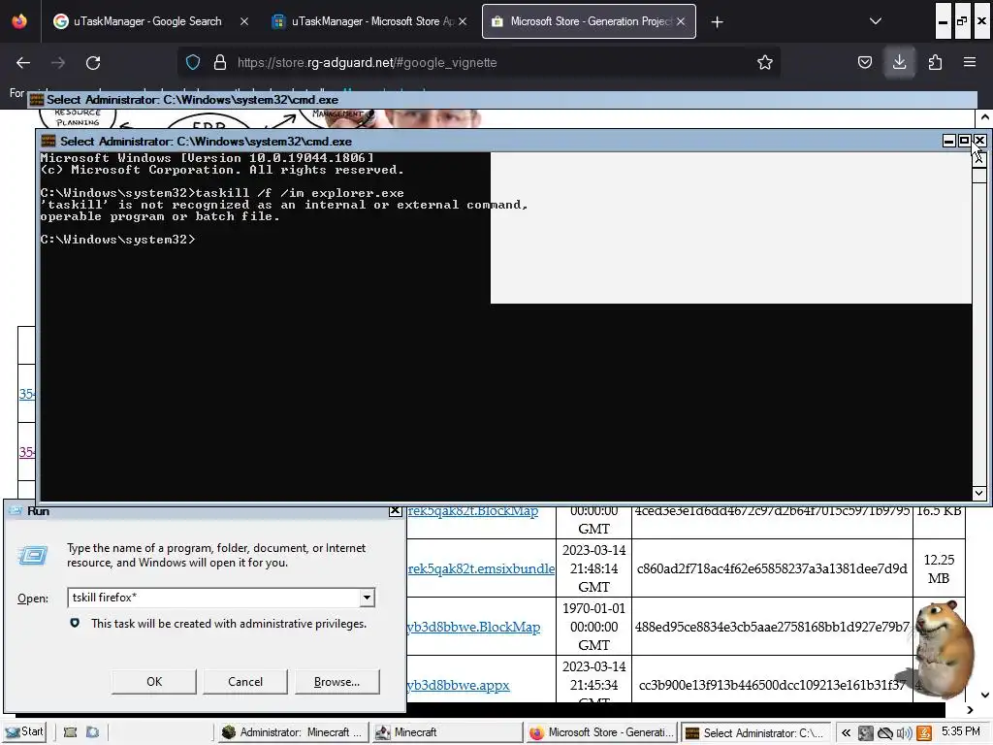This screenshot has height=745, width=993.
Task: Click the hamster desktop pet image
Action: (x=943, y=649)
